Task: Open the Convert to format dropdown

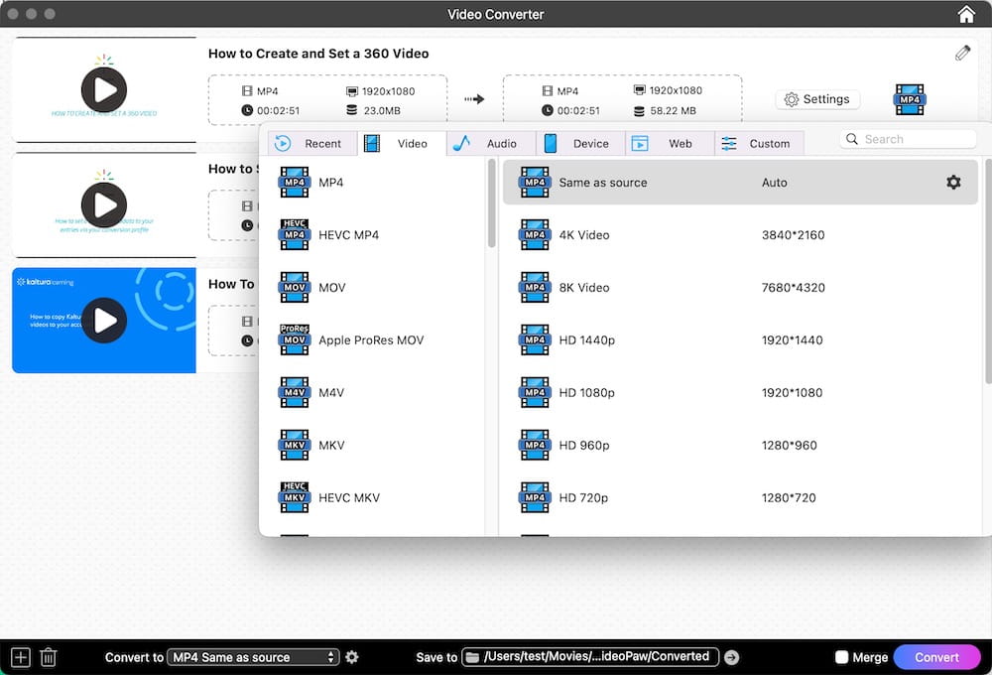Action: [253, 657]
